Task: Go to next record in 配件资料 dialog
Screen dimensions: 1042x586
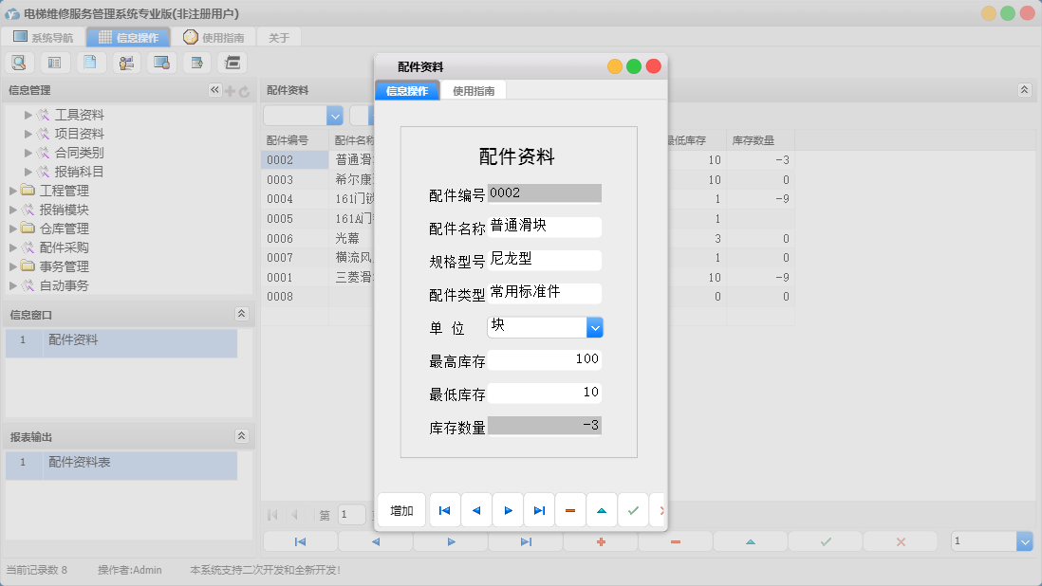Action: tap(508, 510)
